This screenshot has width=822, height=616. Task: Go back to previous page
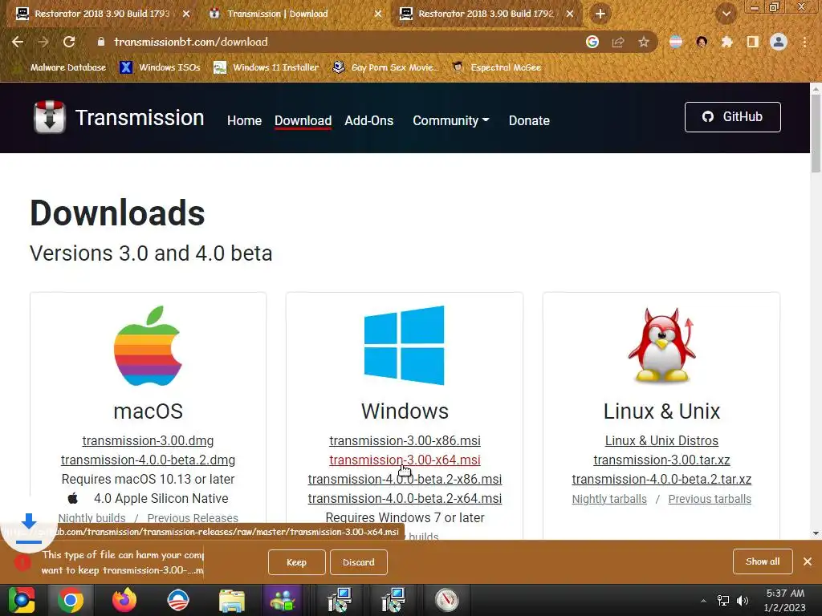[x=18, y=42]
